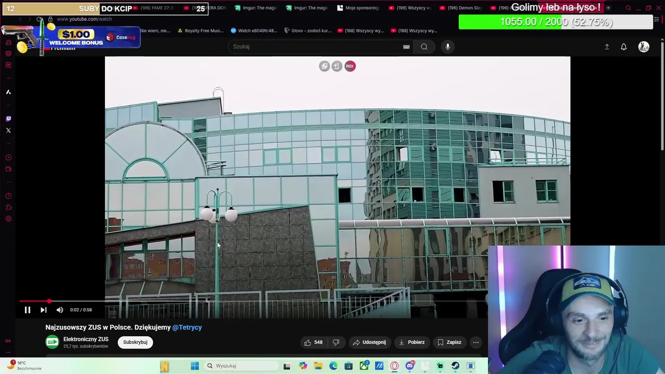Open X (Twitter) in the sidebar

pos(8,130)
